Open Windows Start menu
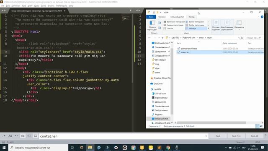 4,148
